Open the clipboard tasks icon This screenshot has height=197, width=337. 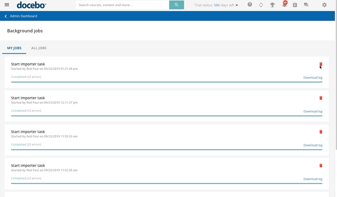tap(295, 5)
